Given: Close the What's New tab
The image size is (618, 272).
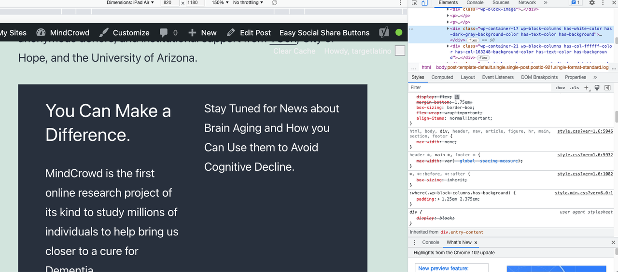Looking at the screenshot, I should (x=476, y=243).
